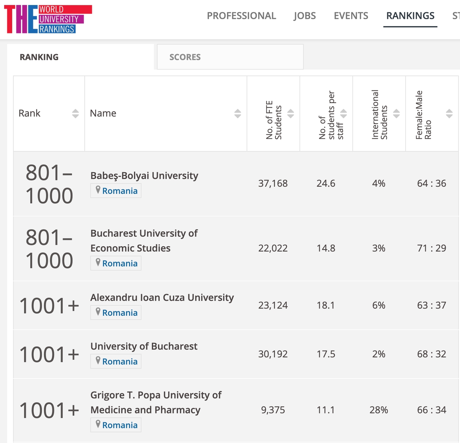Screen dimensions: 460x443
Task: Click location pin under Bucharest University of Economic Studies
Action: click(x=98, y=262)
